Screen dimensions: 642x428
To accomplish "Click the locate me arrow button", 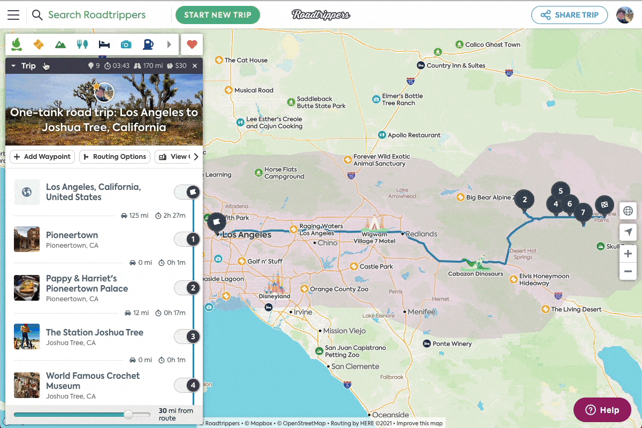I will coord(628,232).
